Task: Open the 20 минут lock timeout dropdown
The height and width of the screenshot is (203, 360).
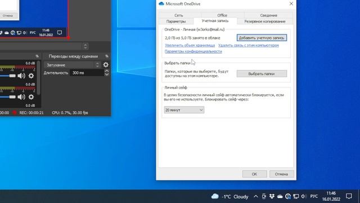Action: (184, 110)
